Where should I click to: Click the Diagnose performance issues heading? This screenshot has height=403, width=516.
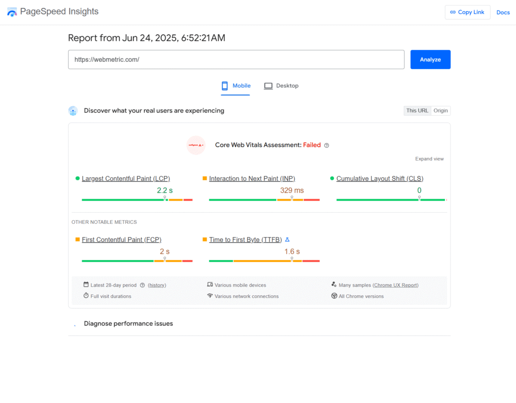[x=128, y=324]
